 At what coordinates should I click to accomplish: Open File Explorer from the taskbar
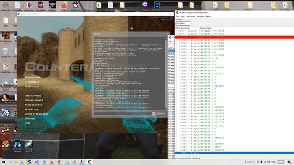click(x=22, y=162)
